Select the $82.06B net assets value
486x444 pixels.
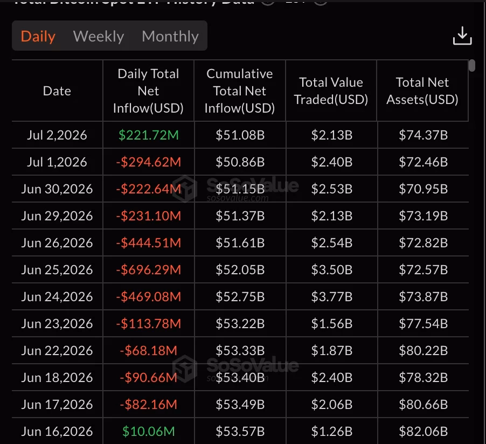[x=423, y=432]
